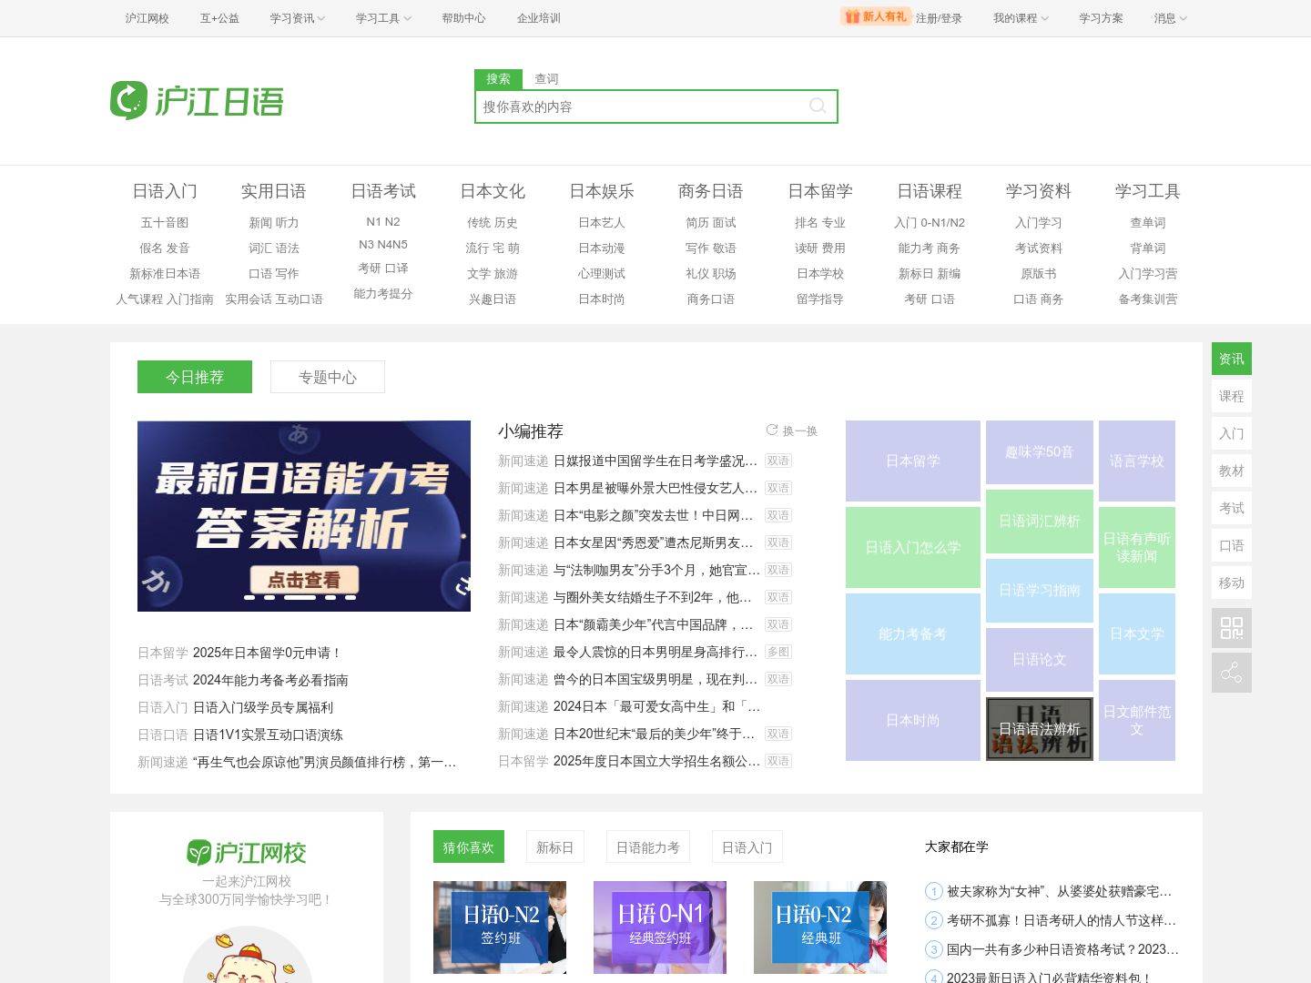Viewport: 1311px width, 983px height.
Task: Click the green 日语入门怎么学 tile
Action: pyautogui.click(x=912, y=547)
